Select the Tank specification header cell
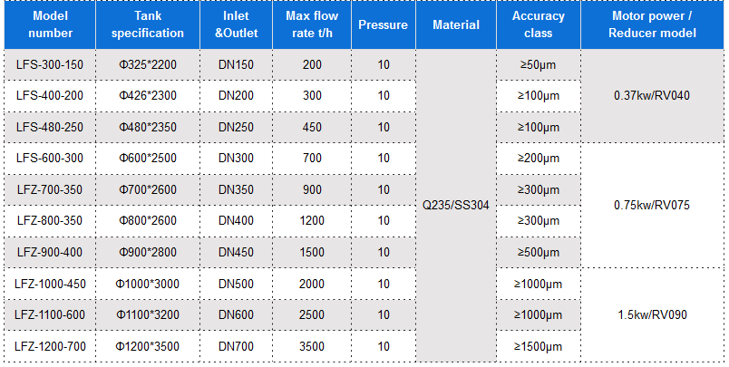Viewport: 729px width, 367px height. pos(149,24)
